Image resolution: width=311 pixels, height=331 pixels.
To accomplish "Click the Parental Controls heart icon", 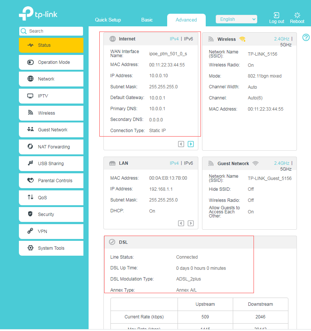I will [x=30, y=180].
